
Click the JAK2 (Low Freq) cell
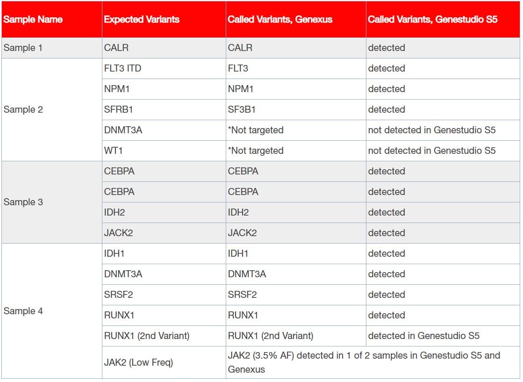tap(138, 362)
